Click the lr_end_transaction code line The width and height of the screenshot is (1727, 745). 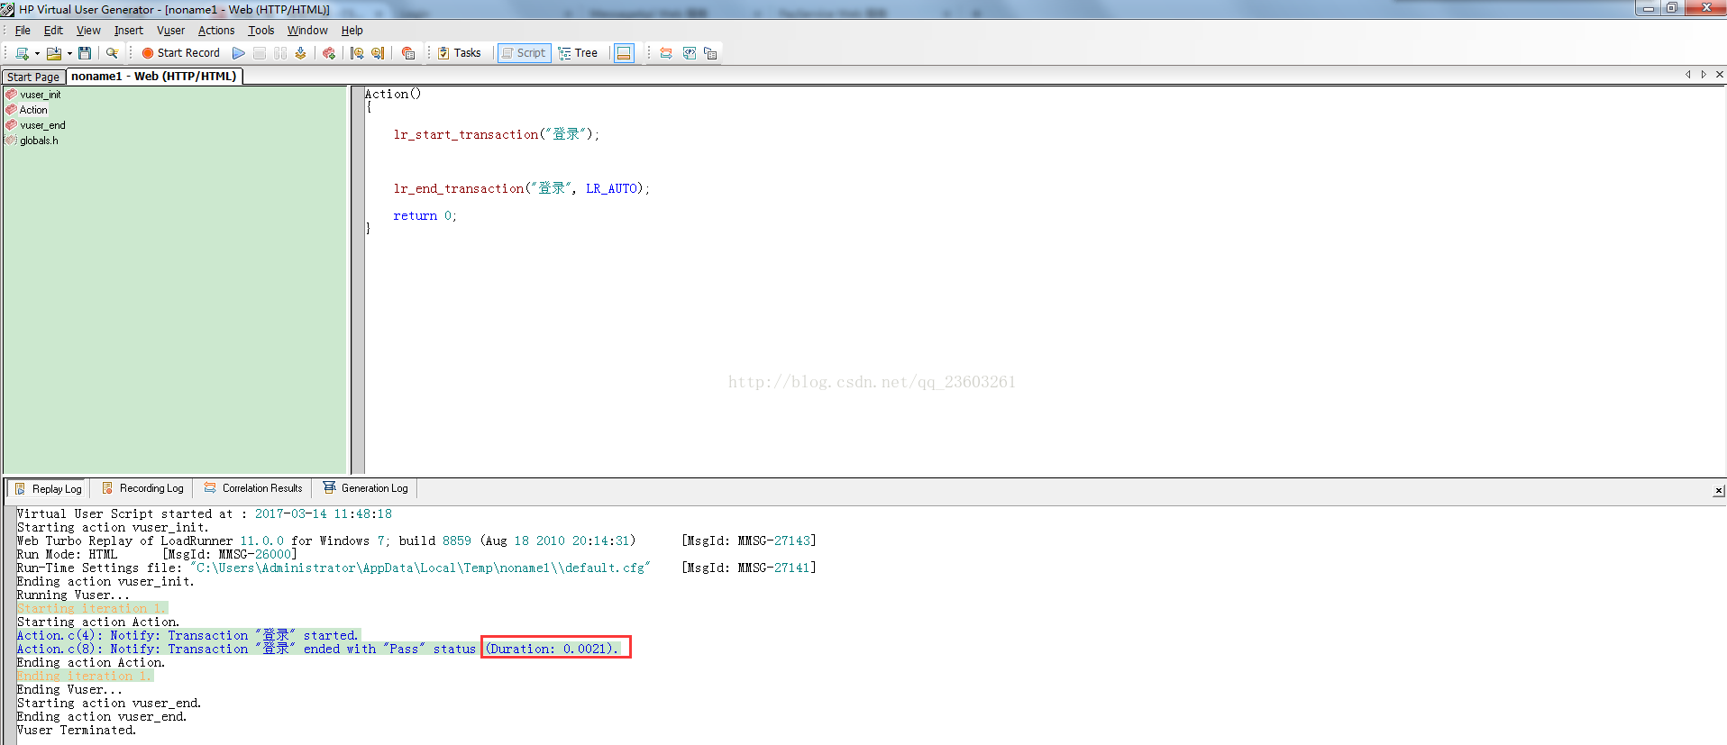tap(521, 188)
